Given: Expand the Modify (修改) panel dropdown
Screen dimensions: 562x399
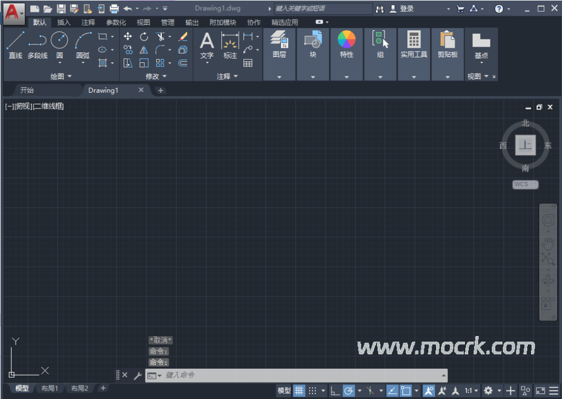Looking at the screenshot, I should click(156, 76).
